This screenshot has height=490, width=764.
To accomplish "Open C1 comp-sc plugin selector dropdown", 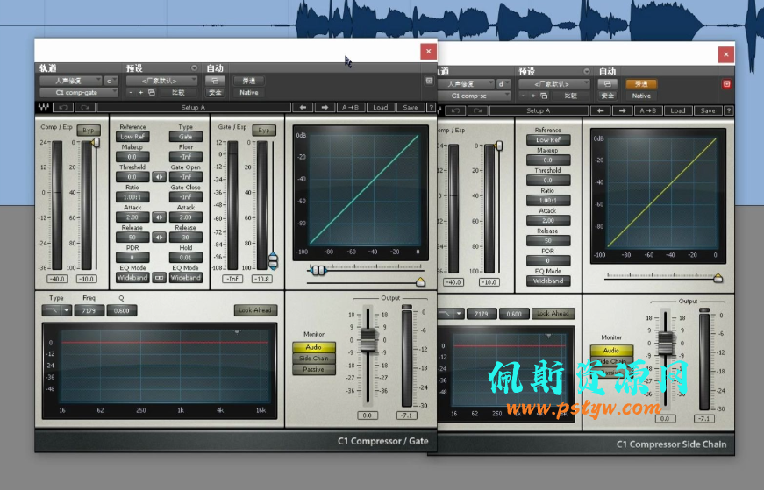I will pyautogui.click(x=473, y=96).
